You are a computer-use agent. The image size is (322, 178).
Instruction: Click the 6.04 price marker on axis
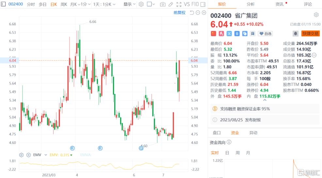coord(194,60)
